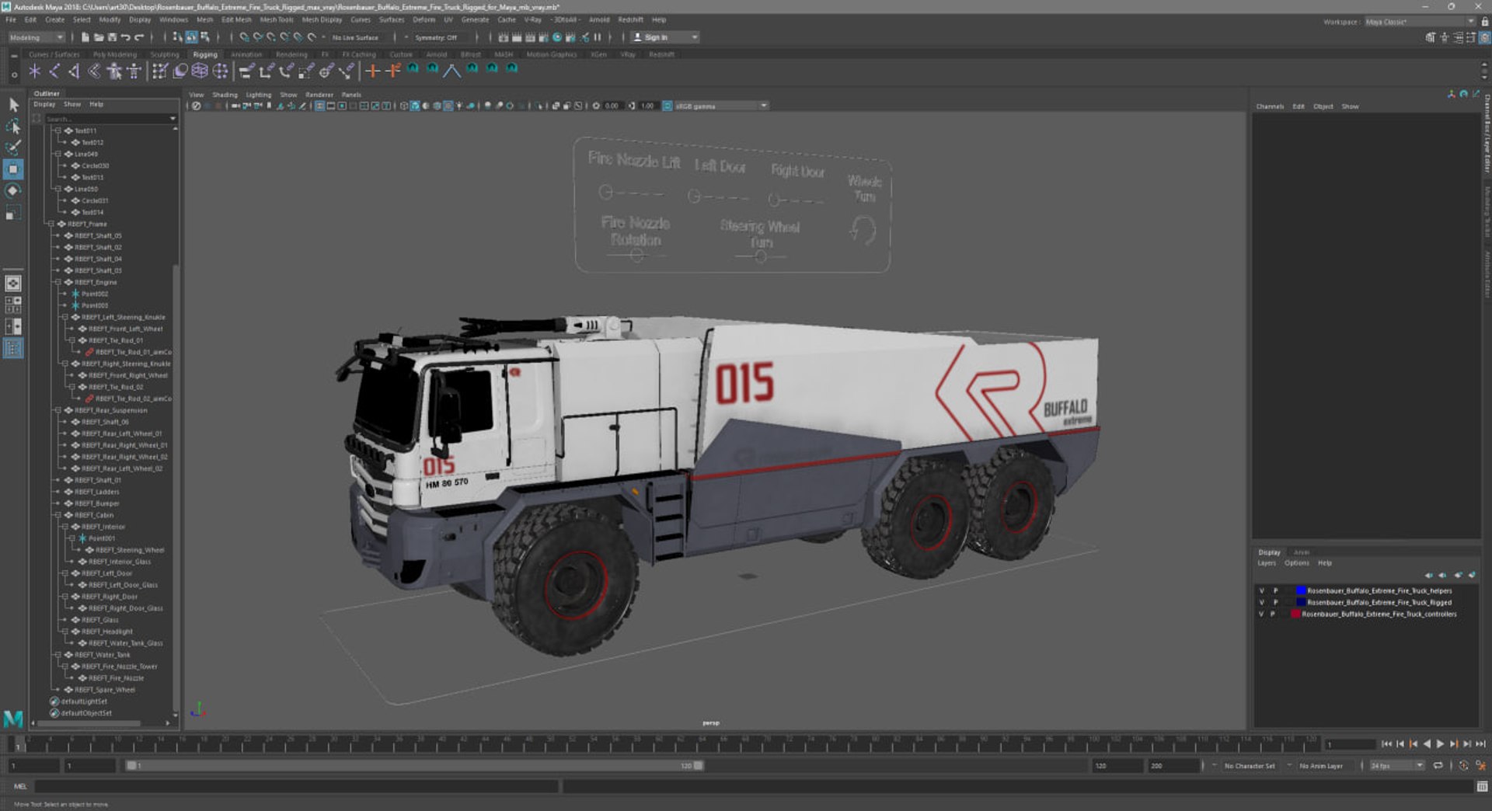Click the Save Scene icon
The width and height of the screenshot is (1492, 811).
click(112, 37)
